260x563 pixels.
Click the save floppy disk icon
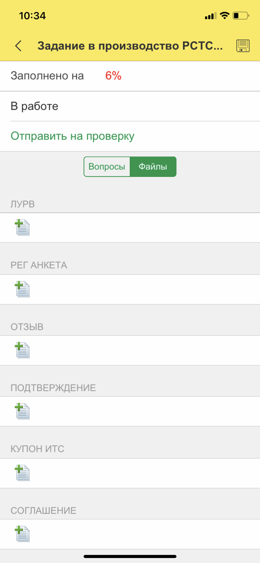click(x=243, y=46)
